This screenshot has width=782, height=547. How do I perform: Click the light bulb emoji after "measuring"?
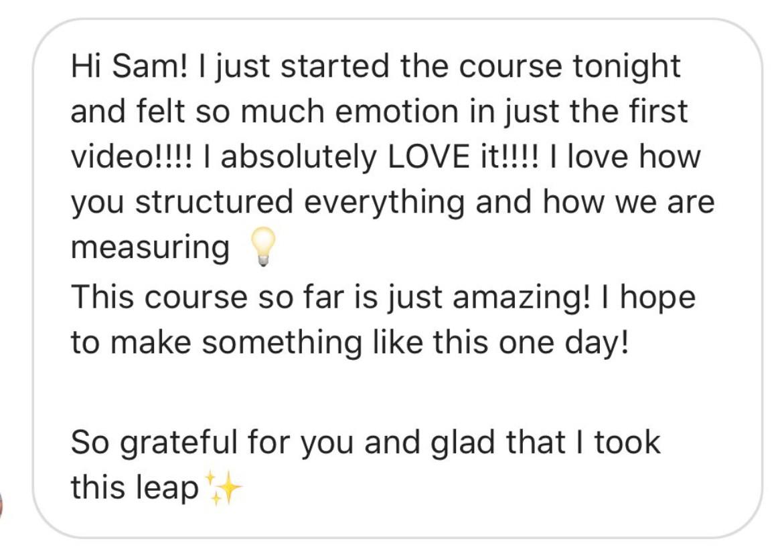262,247
